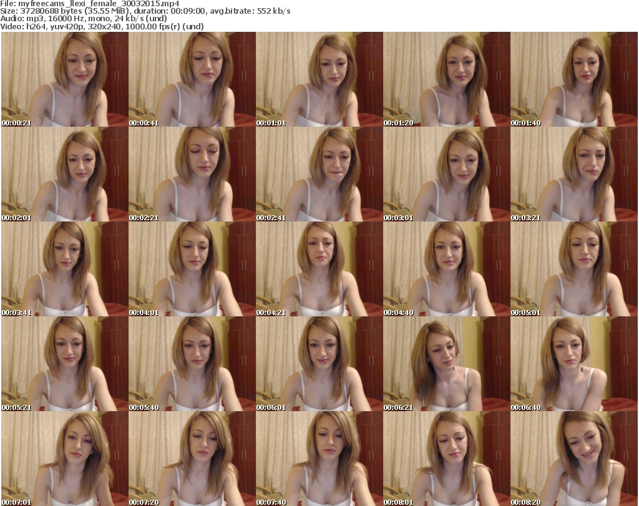The image size is (639, 506).
Task: Click the 'Audio: mp3, 16000 Hz' header line
Action: tap(84, 19)
